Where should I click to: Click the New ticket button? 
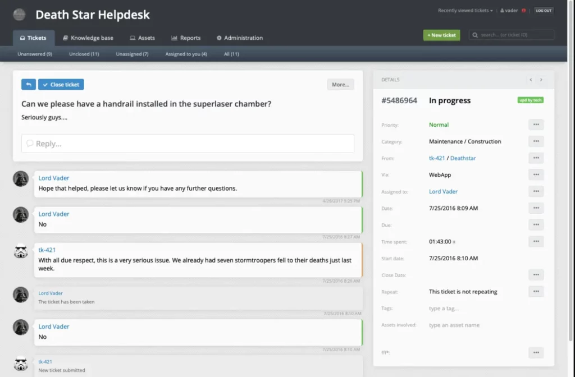tap(441, 35)
